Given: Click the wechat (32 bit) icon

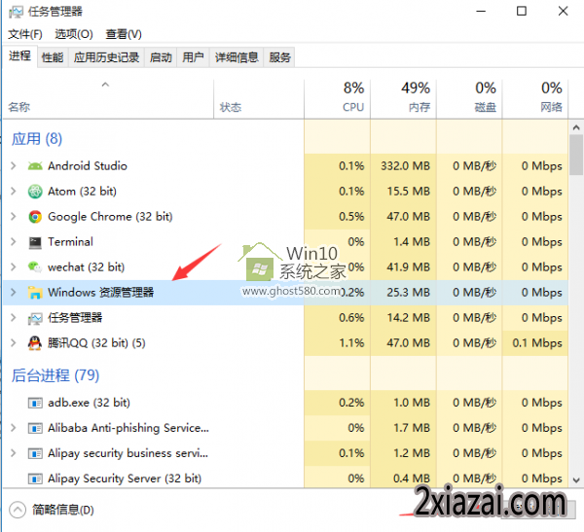Looking at the screenshot, I should (x=35, y=266).
